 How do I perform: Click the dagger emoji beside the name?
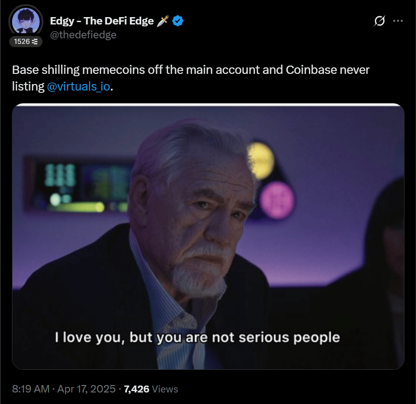click(x=163, y=21)
